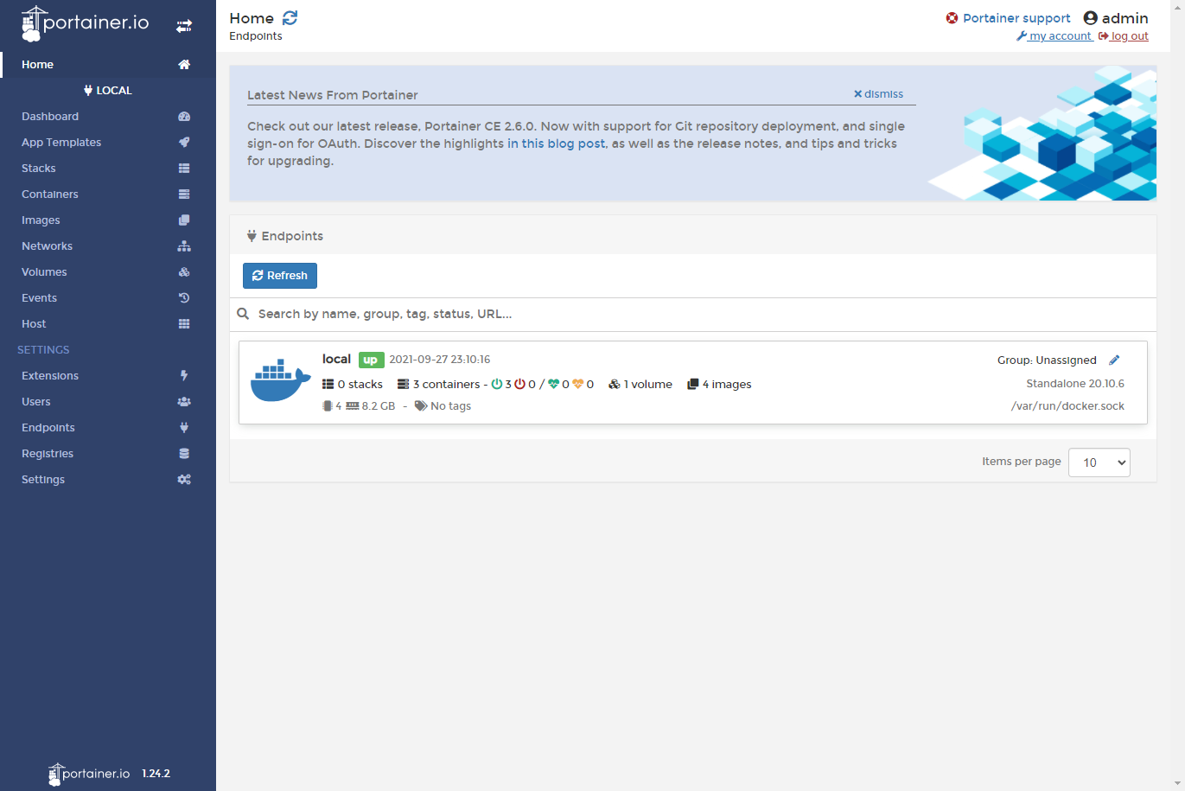
Task: Dismiss the Latest News banner
Action: (x=878, y=94)
